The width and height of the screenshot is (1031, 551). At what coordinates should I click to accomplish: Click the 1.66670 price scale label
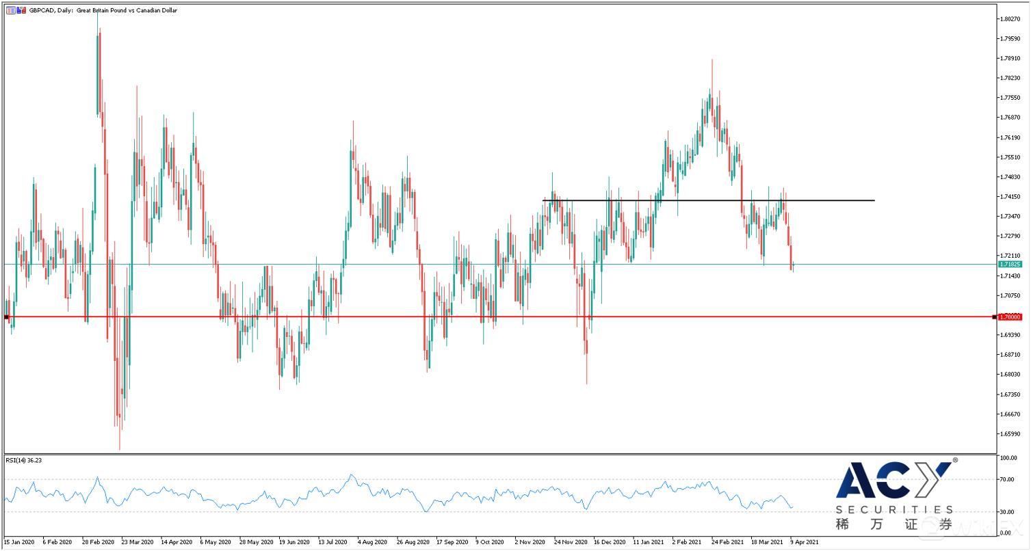tap(1010, 414)
